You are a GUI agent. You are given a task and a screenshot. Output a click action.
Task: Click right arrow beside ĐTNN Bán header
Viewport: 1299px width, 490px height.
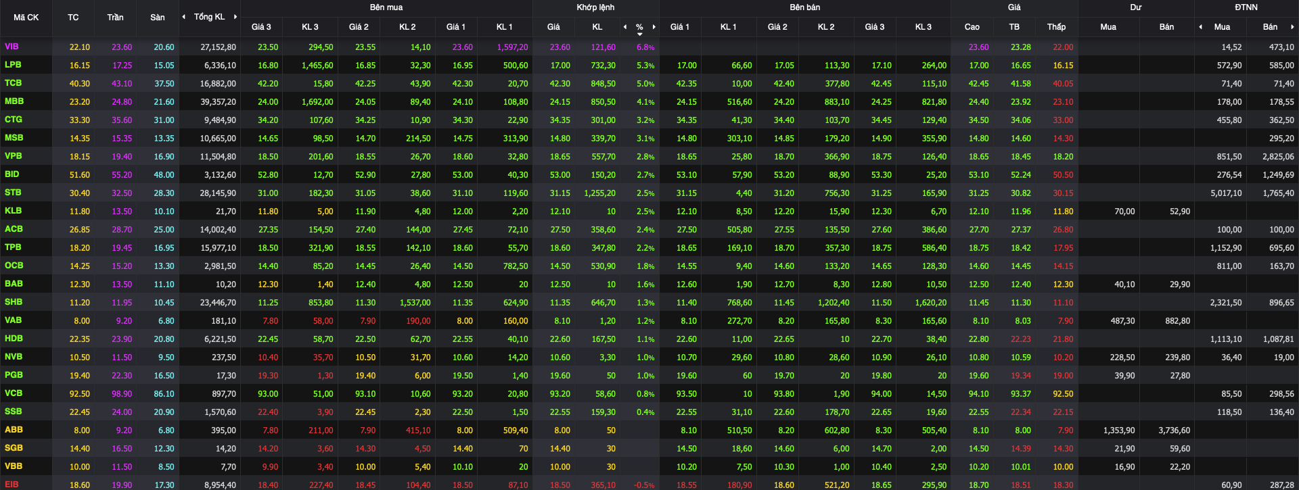click(x=1292, y=27)
